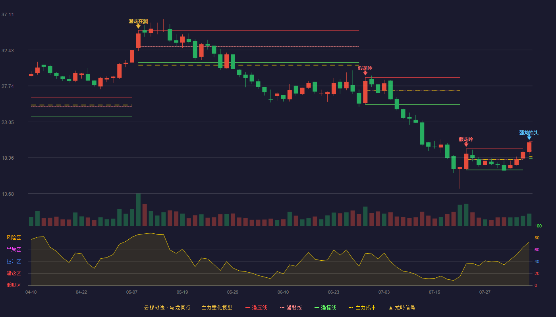
Task: Toggle the 主力成本 legend entry
Action: coord(362,307)
